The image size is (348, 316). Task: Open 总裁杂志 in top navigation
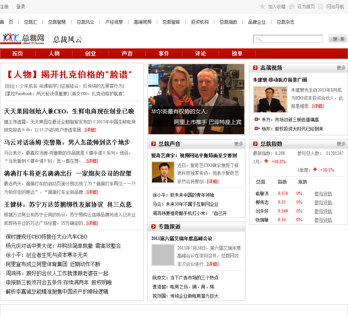point(285,22)
